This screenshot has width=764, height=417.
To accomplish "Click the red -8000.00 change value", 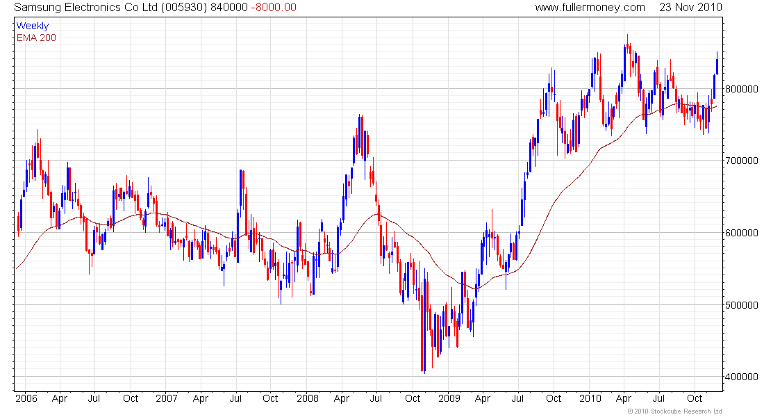I will (x=274, y=8).
